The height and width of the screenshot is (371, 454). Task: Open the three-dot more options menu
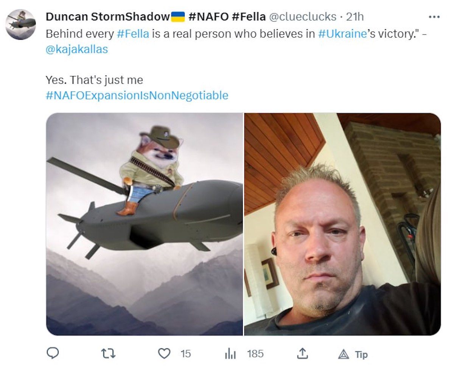point(434,17)
